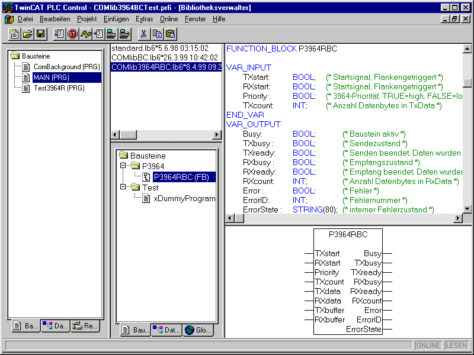Image resolution: width=474 pixels, height=355 pixels.
Task: Click VAR_INPUT keyword in declaration
Action: point(249,67)
